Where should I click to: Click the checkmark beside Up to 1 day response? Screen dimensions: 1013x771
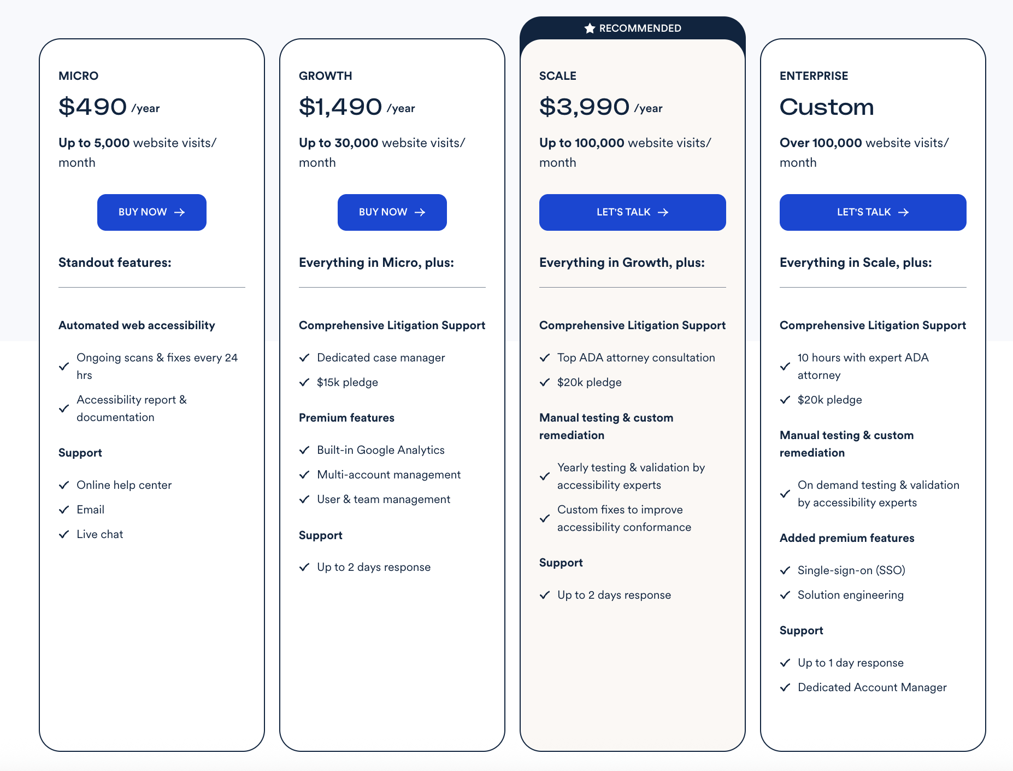(785, 663)
